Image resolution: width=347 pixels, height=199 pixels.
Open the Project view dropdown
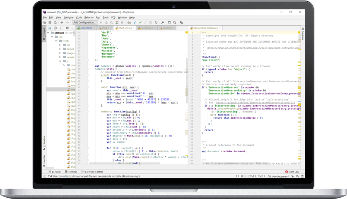pos(50,28)
